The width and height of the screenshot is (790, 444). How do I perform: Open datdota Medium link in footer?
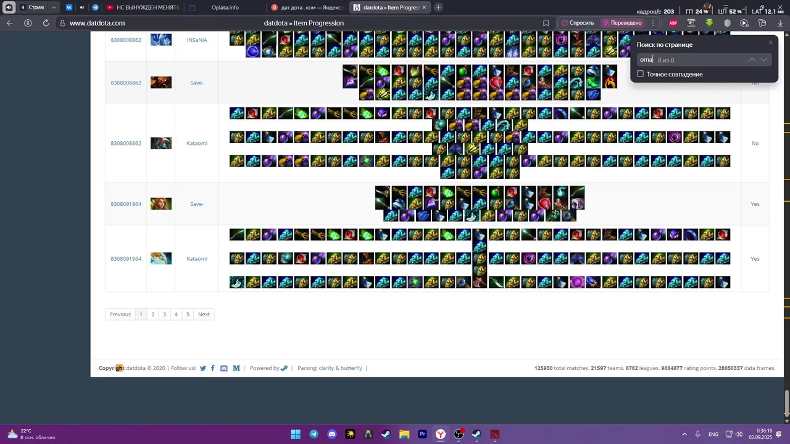[x=236, y=368]
